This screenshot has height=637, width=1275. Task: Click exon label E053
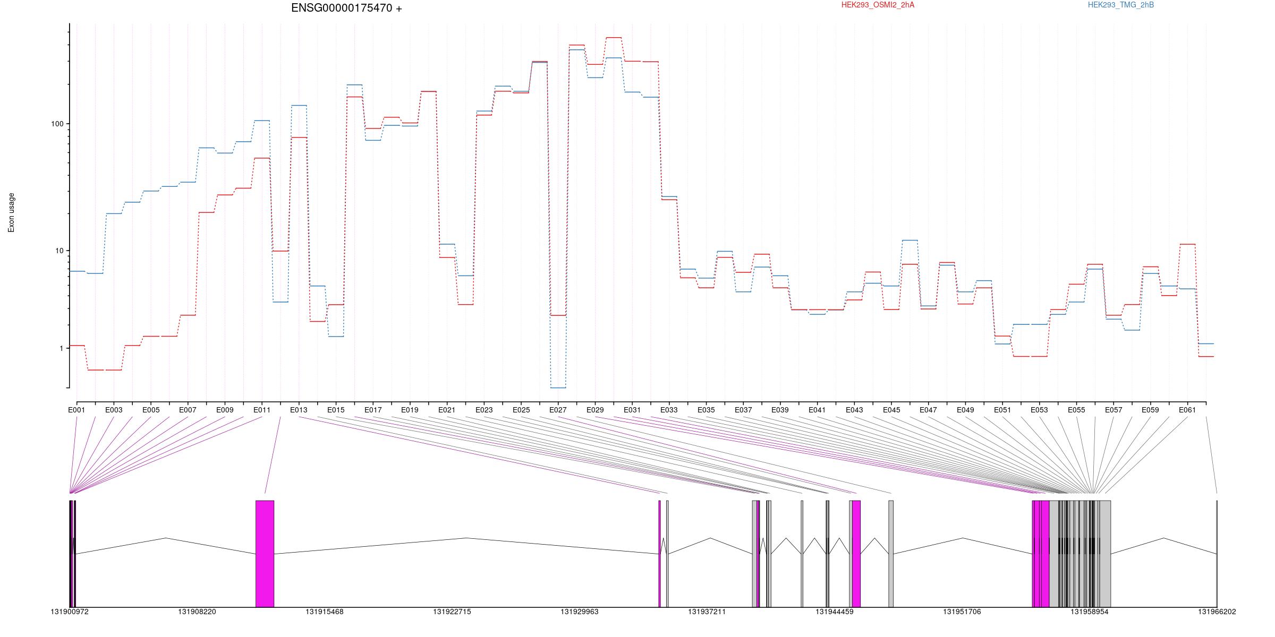[x=1039, y=410]
